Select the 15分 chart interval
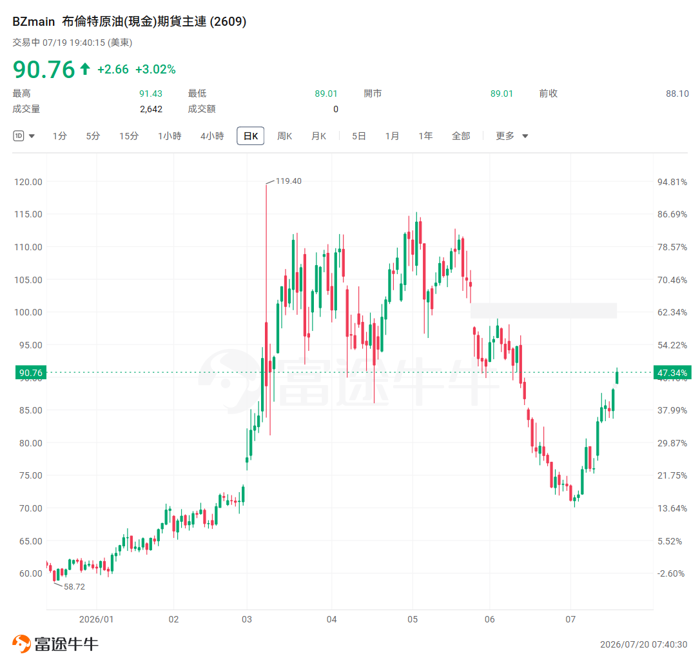Image resolution: width=700 pixels, height=665 pixels. click(x=128, y=135)
